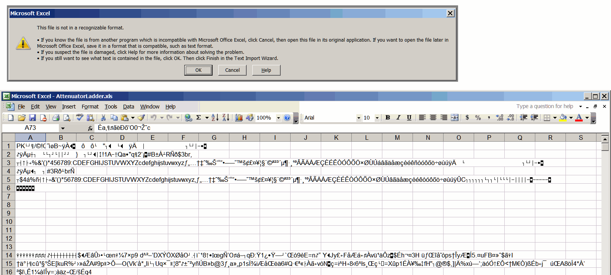Increase decimal places
611x275 pixels.
(x=499, y=118)
